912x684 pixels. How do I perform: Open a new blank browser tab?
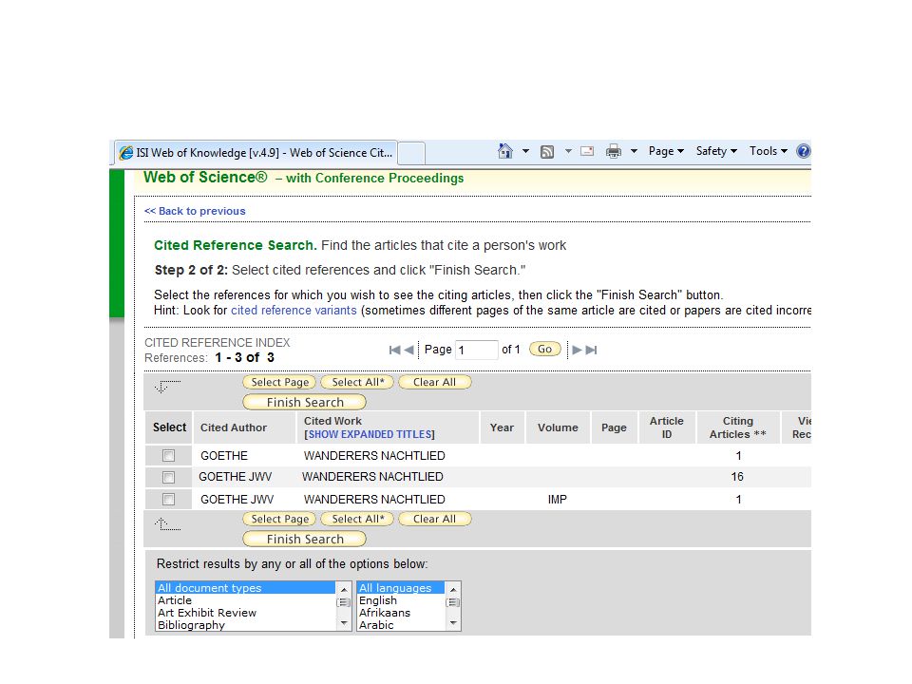pos(411,153)
